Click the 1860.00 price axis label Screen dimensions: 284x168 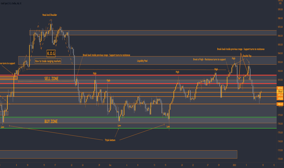(280, 36)
